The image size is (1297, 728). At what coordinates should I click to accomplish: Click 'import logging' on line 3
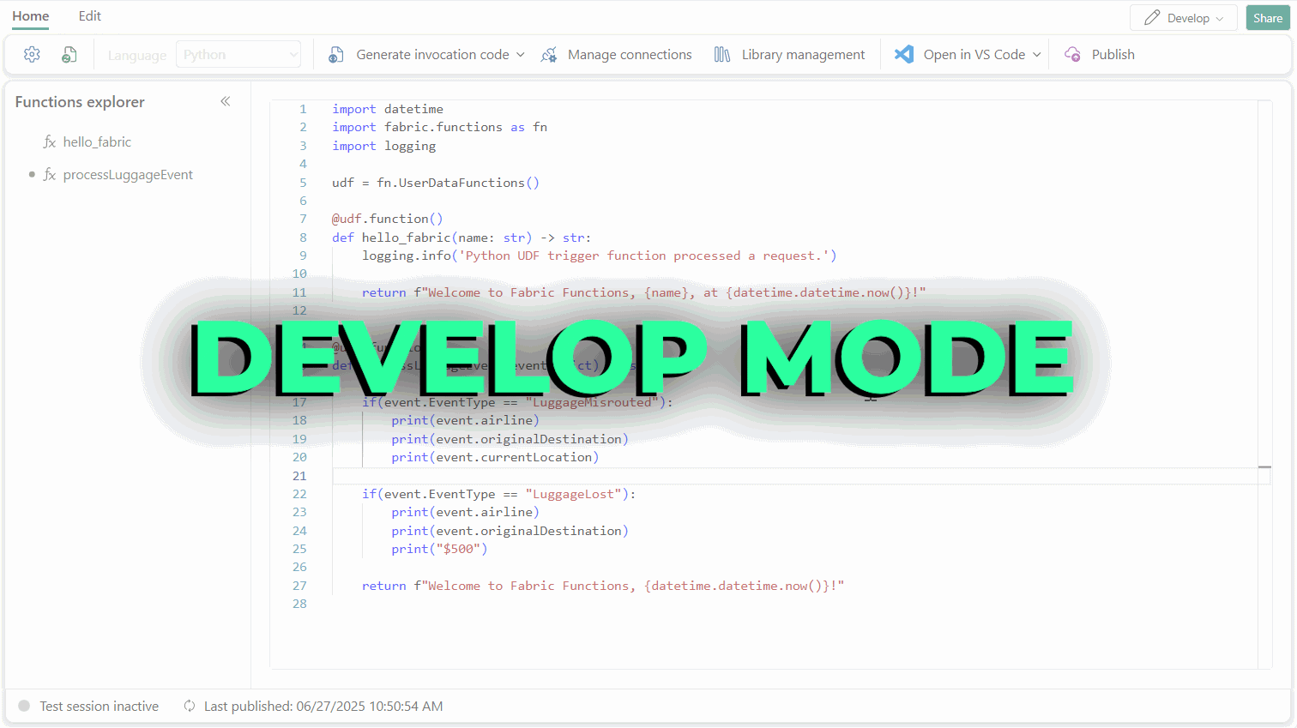point(383,146)
